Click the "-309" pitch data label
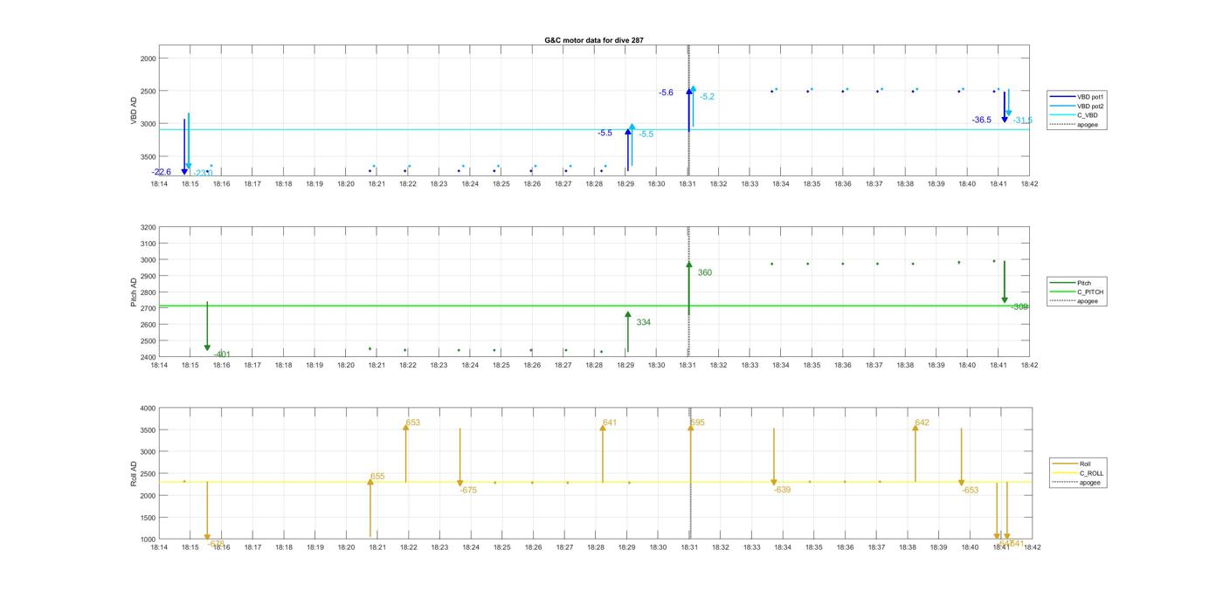This screenshot has height=605, width=1223. pos(1020,306)
